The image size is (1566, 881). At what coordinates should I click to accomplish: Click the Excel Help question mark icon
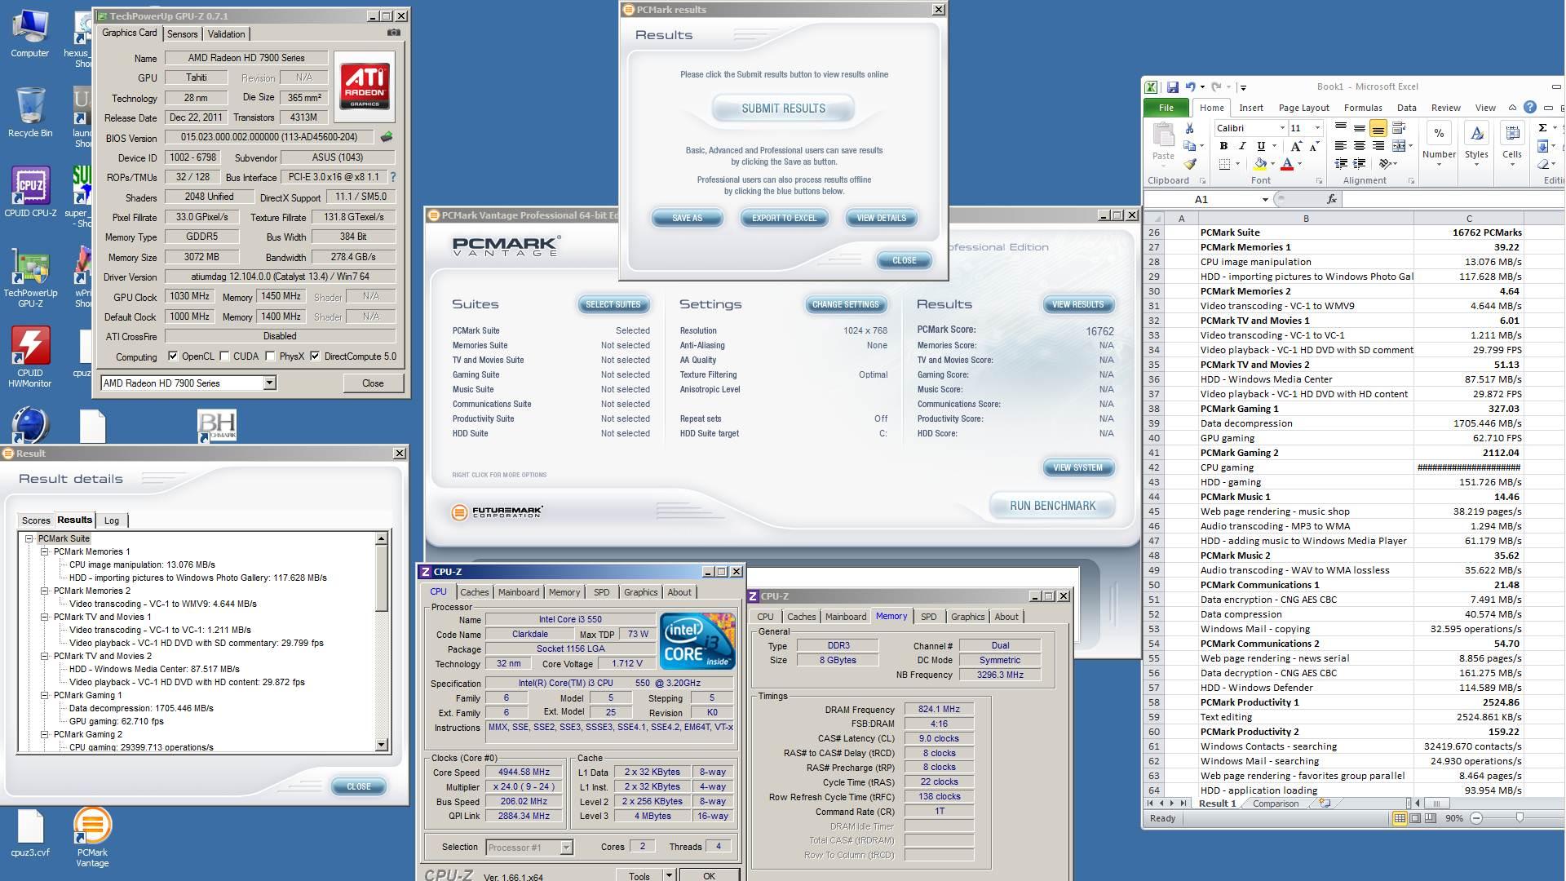tap(1530, 107)
